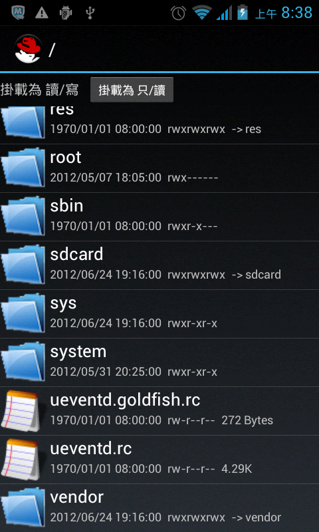319x532 pixels.
Task: Open the sys folder icon
Action: 23,313
